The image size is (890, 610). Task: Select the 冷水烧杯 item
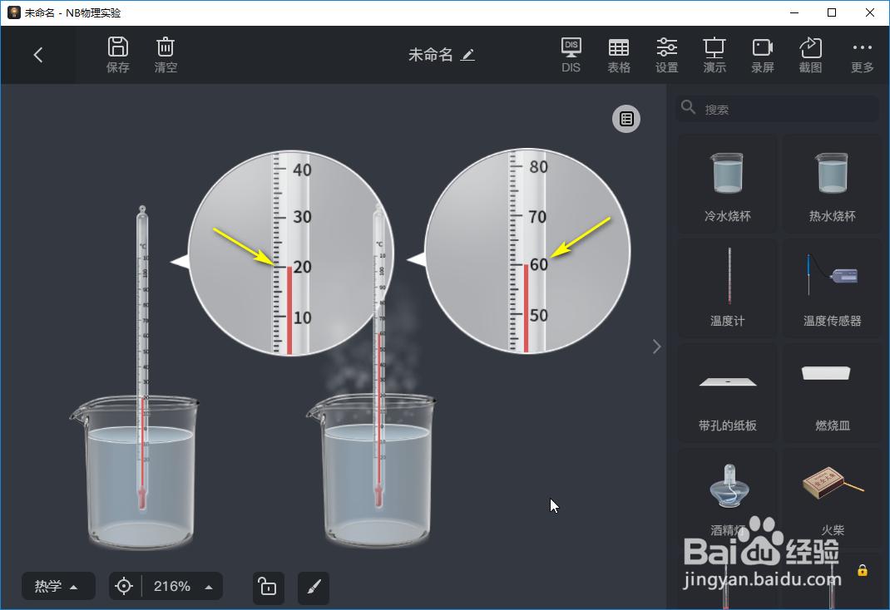[728, 184]
